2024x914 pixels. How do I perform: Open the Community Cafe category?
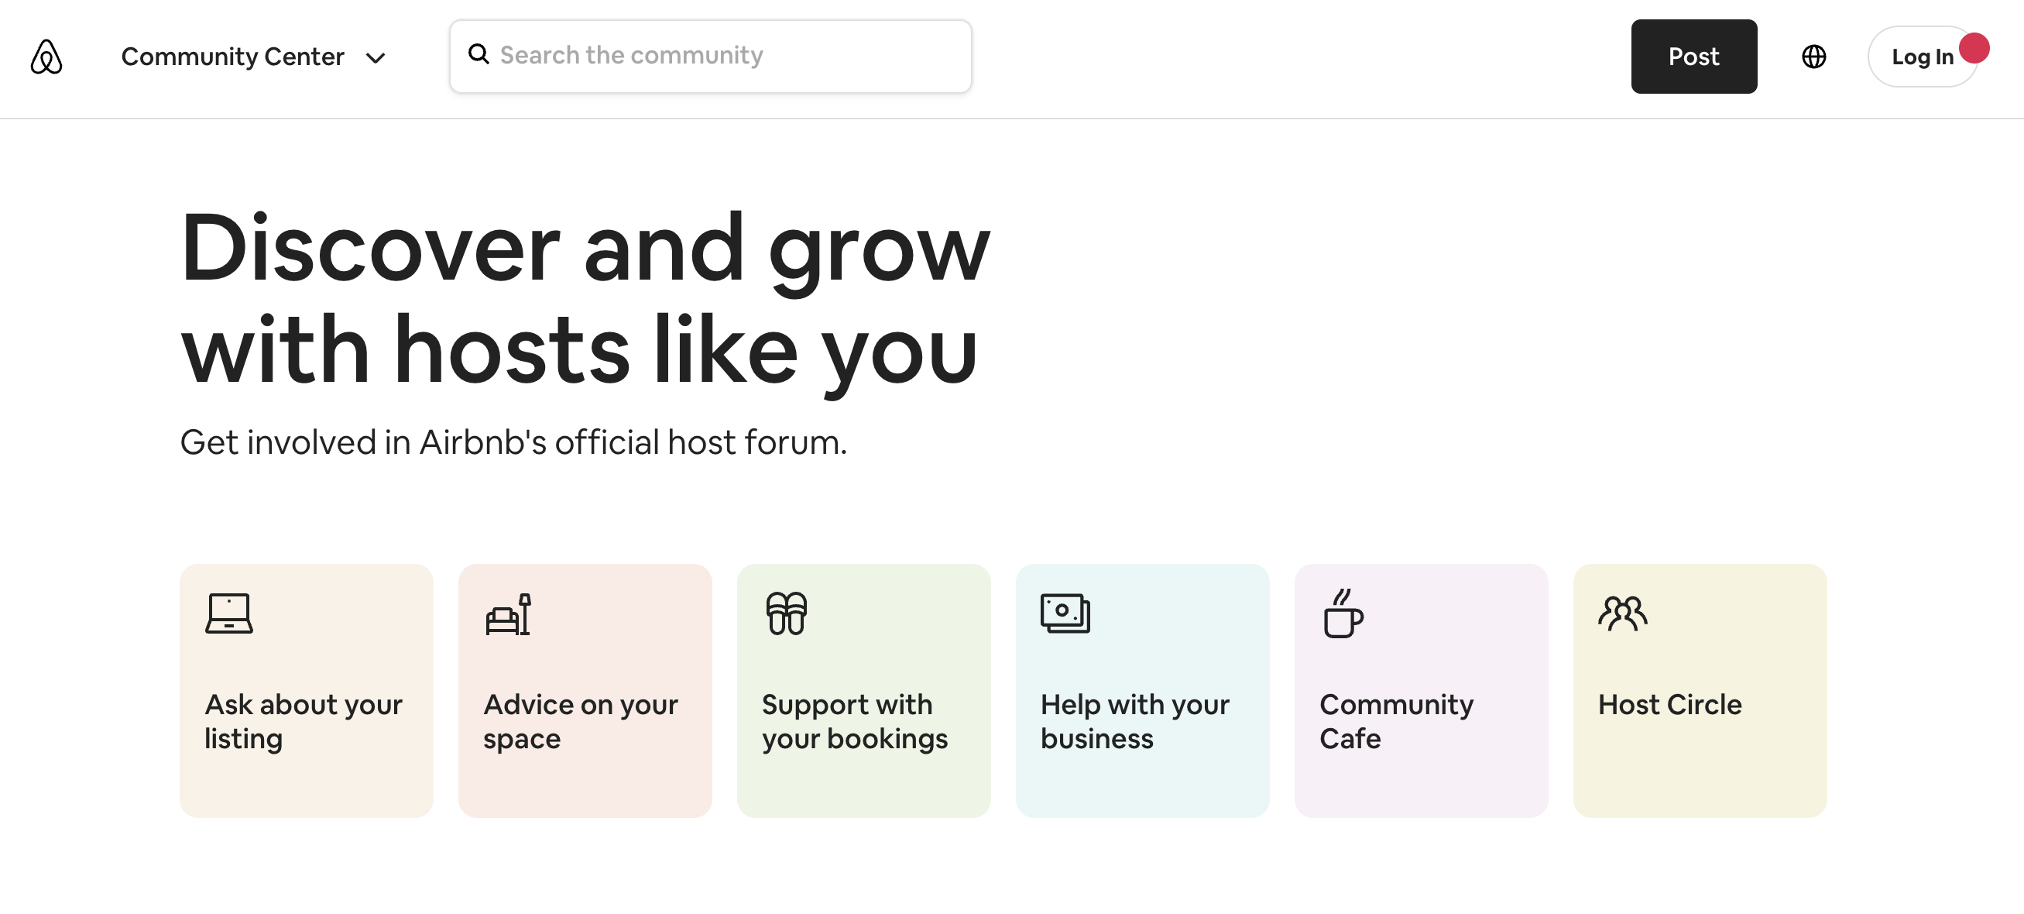point(1422,690)
